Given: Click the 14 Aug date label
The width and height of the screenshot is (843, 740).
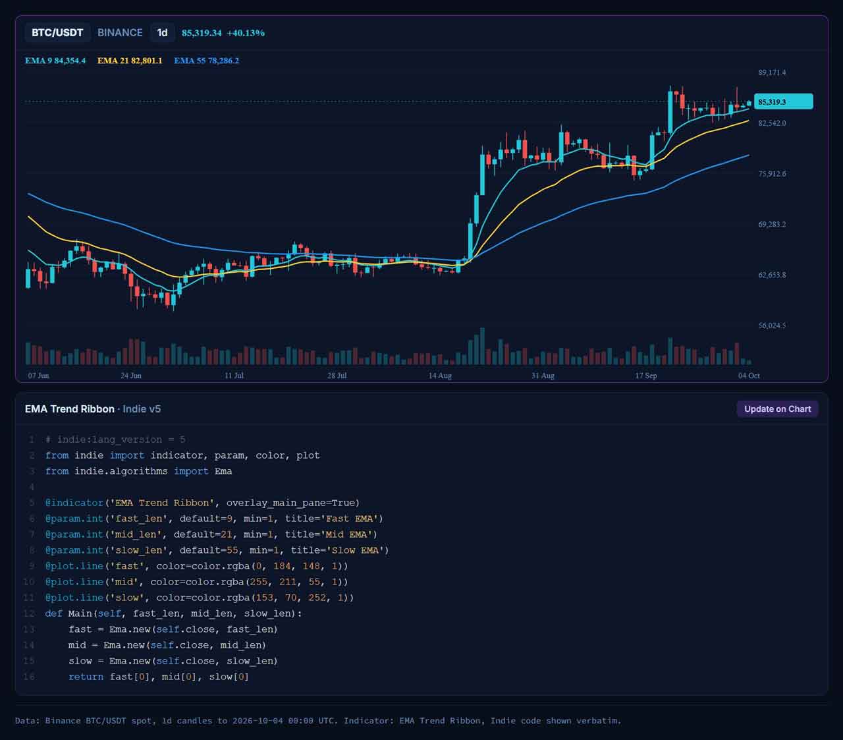Looking at the screenshot, I should click(x=440, y=376).
